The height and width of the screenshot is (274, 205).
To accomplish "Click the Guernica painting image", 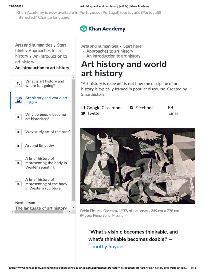I will click(x=138, y=165).
